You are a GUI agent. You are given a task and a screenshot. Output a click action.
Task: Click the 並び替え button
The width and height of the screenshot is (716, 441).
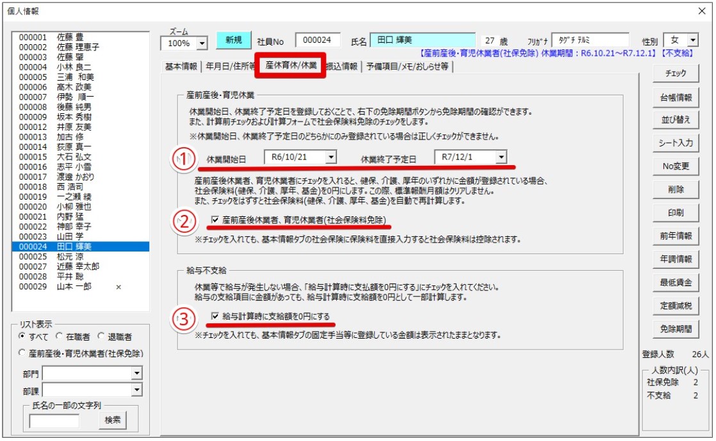[676, 120]
